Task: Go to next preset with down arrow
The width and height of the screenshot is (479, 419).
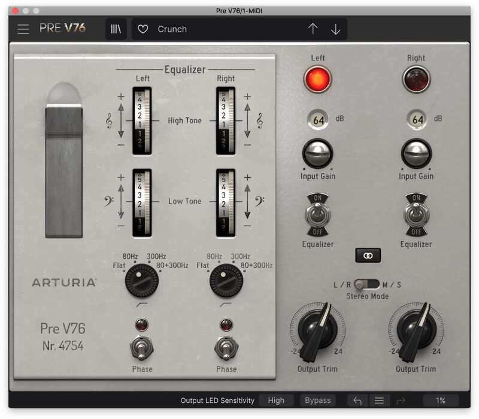Action: click(336, 29)
